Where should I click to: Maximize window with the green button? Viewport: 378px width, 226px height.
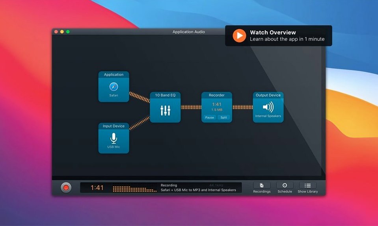point(68,32)
